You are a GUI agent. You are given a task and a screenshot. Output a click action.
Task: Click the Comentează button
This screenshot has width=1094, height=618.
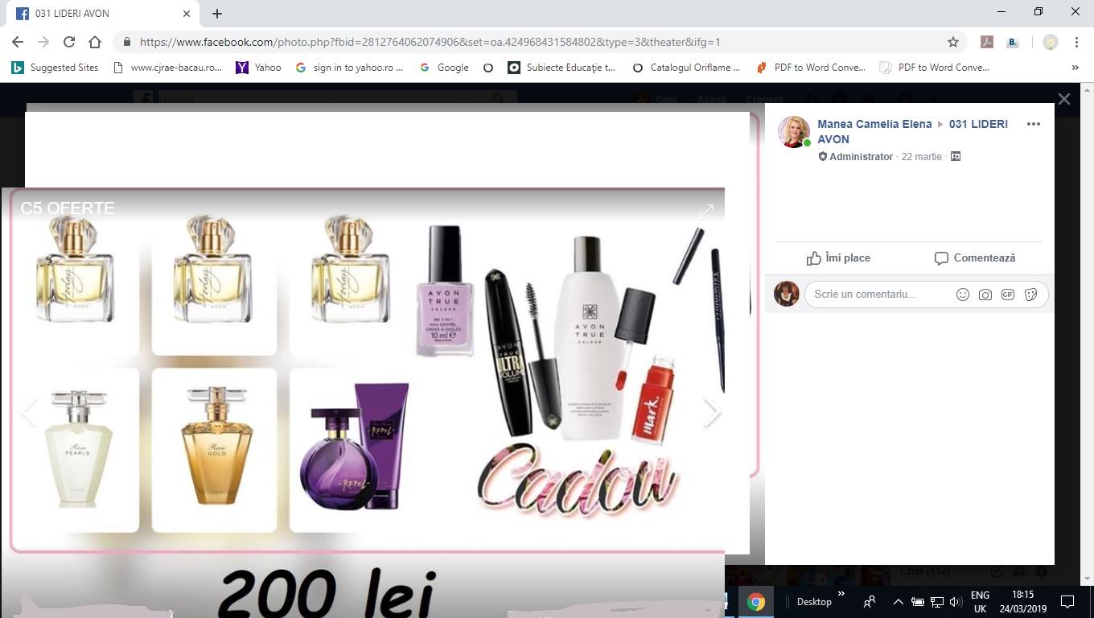pyautogui.click(x=975, y=257)
